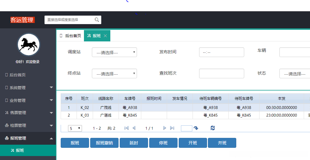Go to next page of table
The image size is (310, 160).
click(165, 128)
